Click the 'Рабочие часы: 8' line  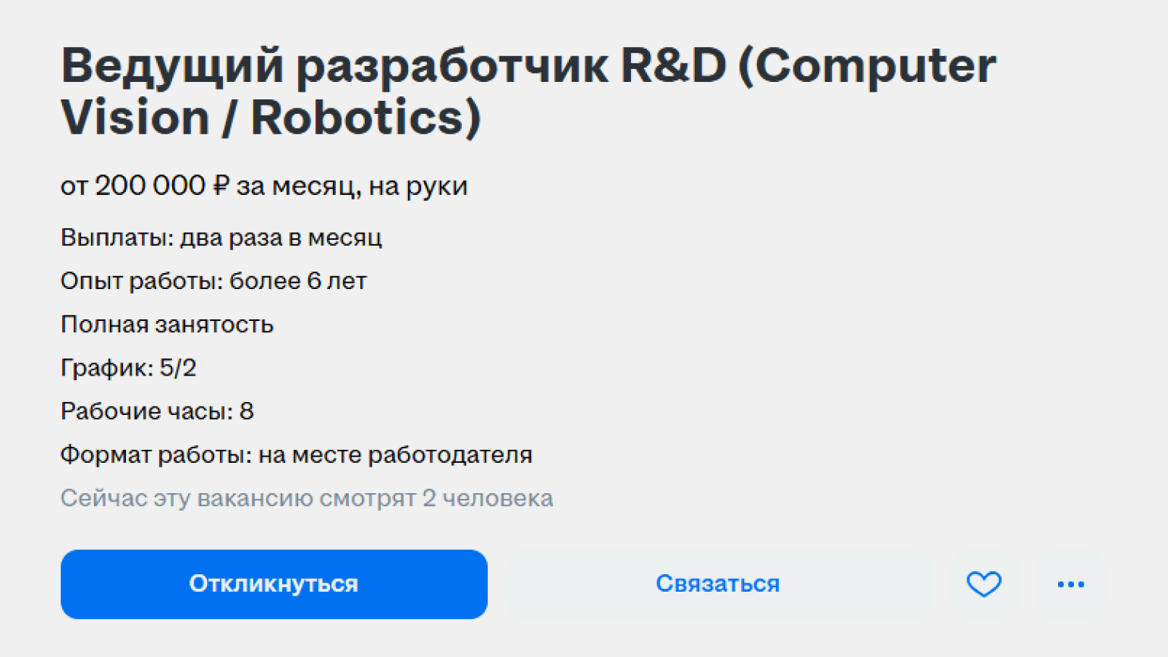tap(157, 411)
